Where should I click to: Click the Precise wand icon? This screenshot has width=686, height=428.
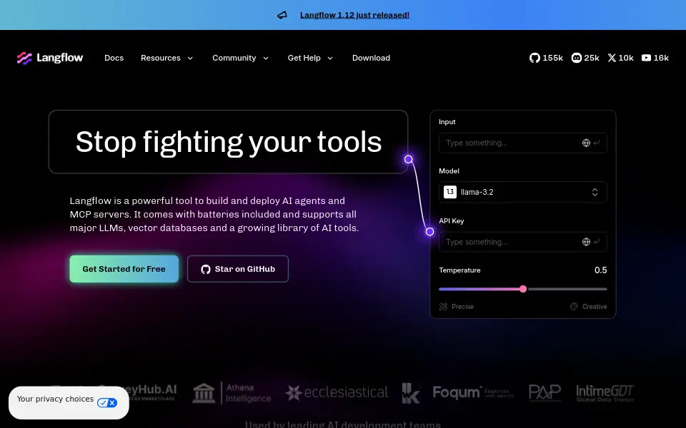click(443, 307)
